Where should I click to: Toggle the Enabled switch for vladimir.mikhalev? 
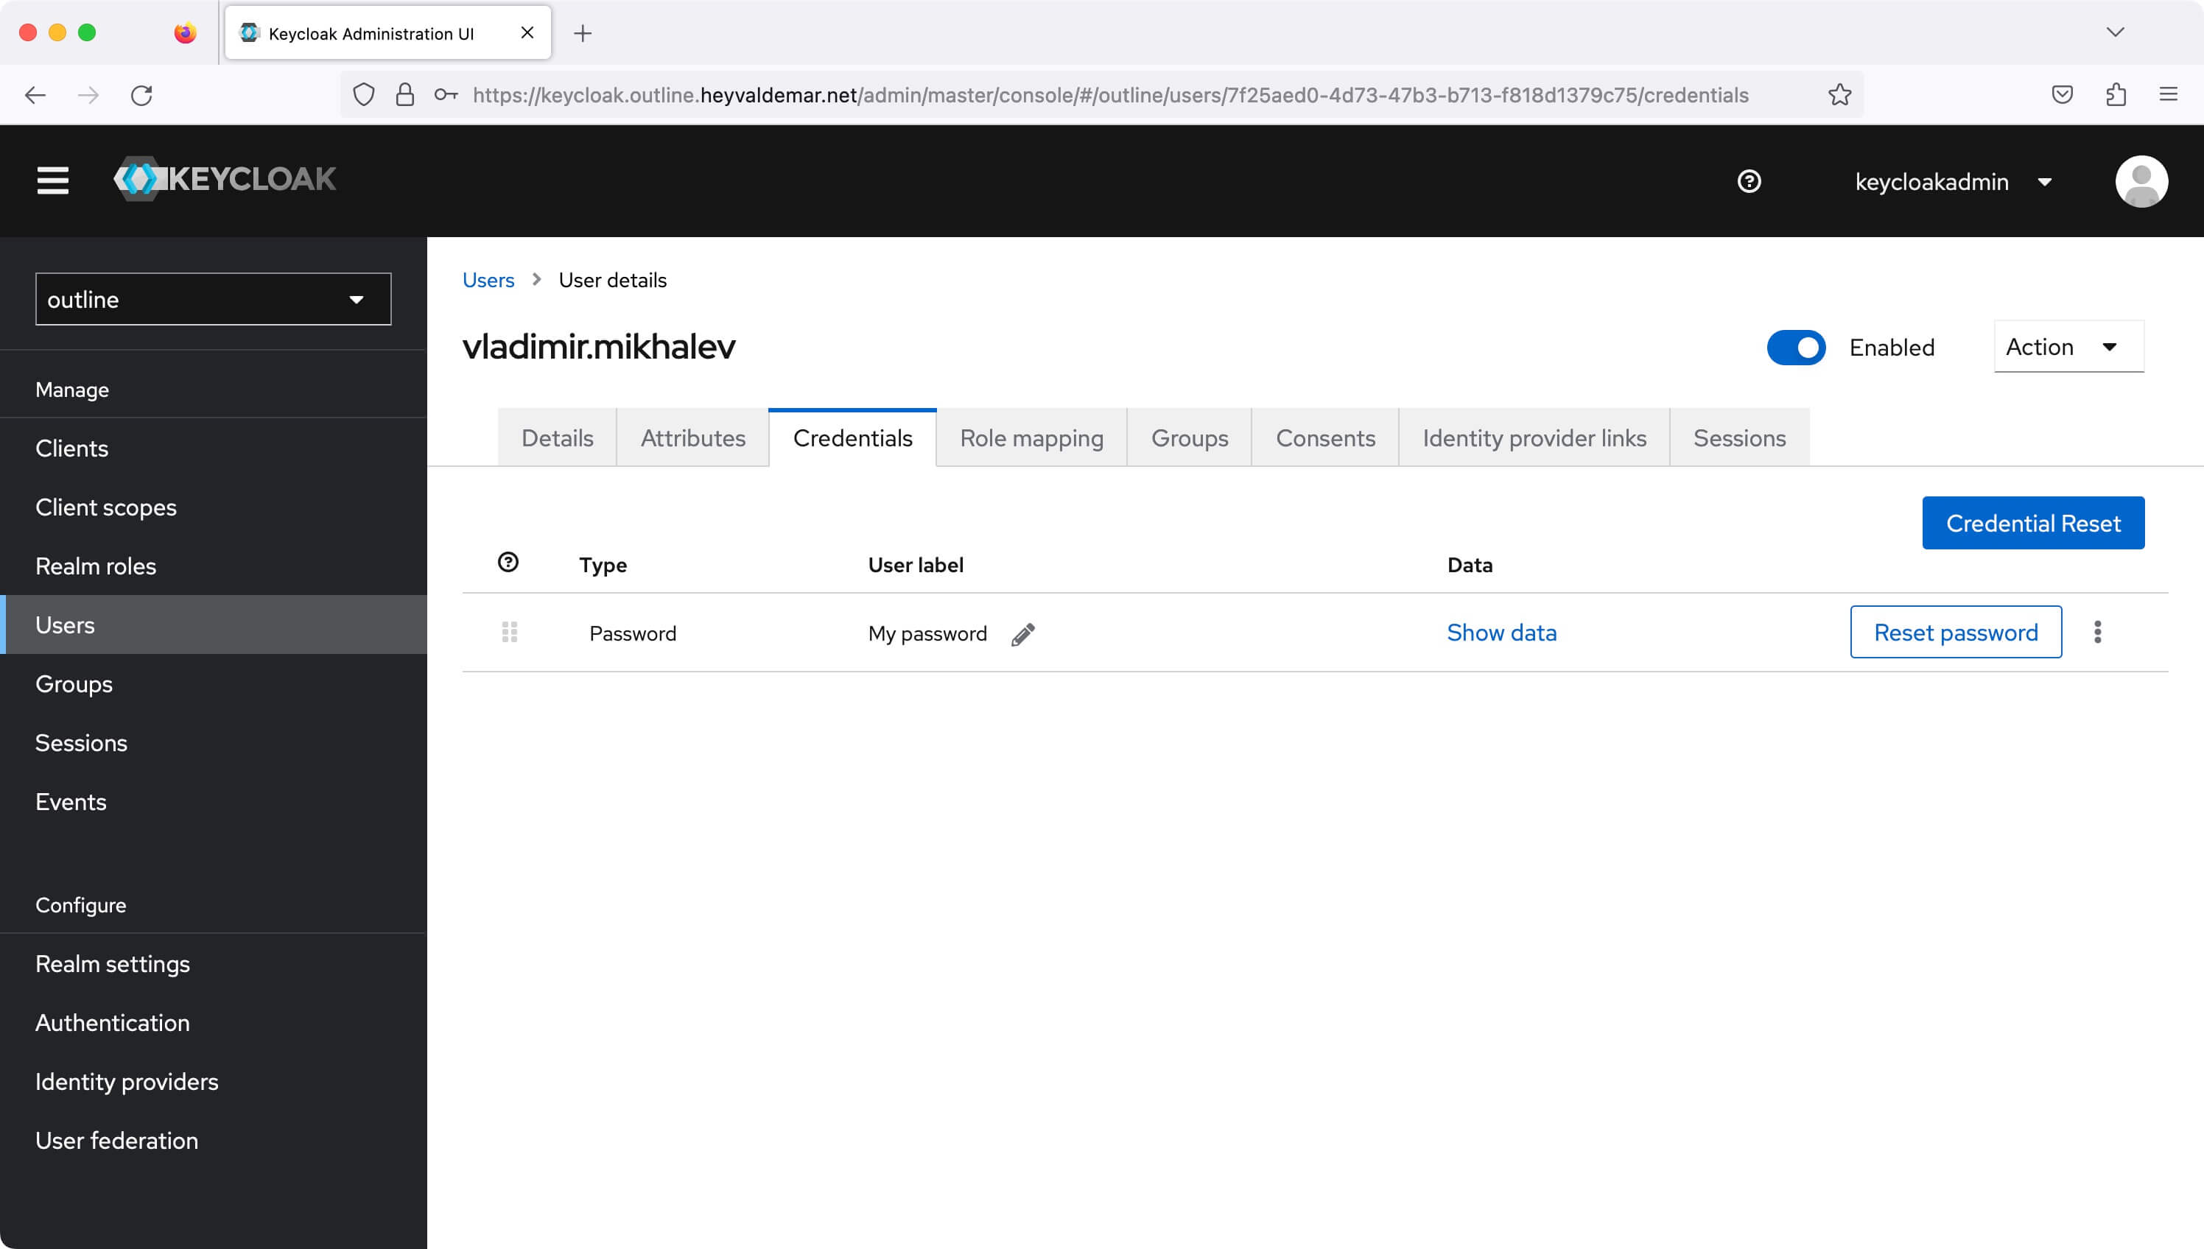[1797, 347]
